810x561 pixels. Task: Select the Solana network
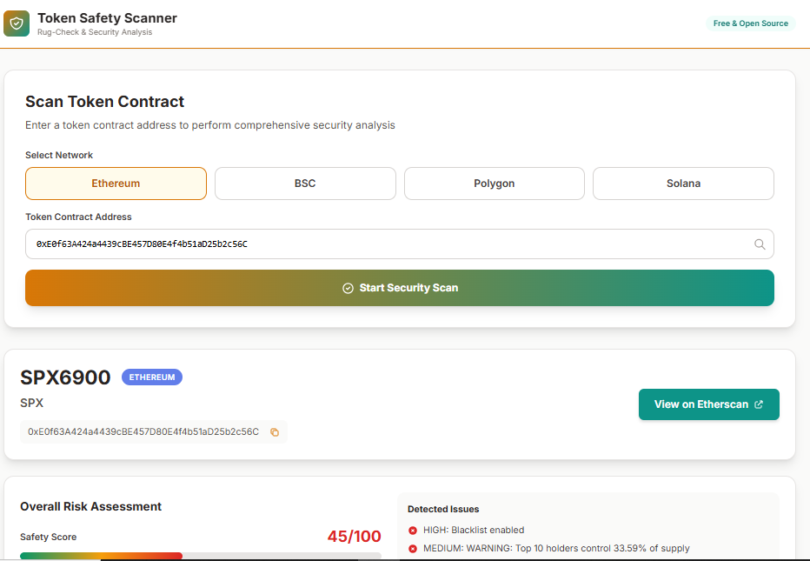tap(683, 184)
